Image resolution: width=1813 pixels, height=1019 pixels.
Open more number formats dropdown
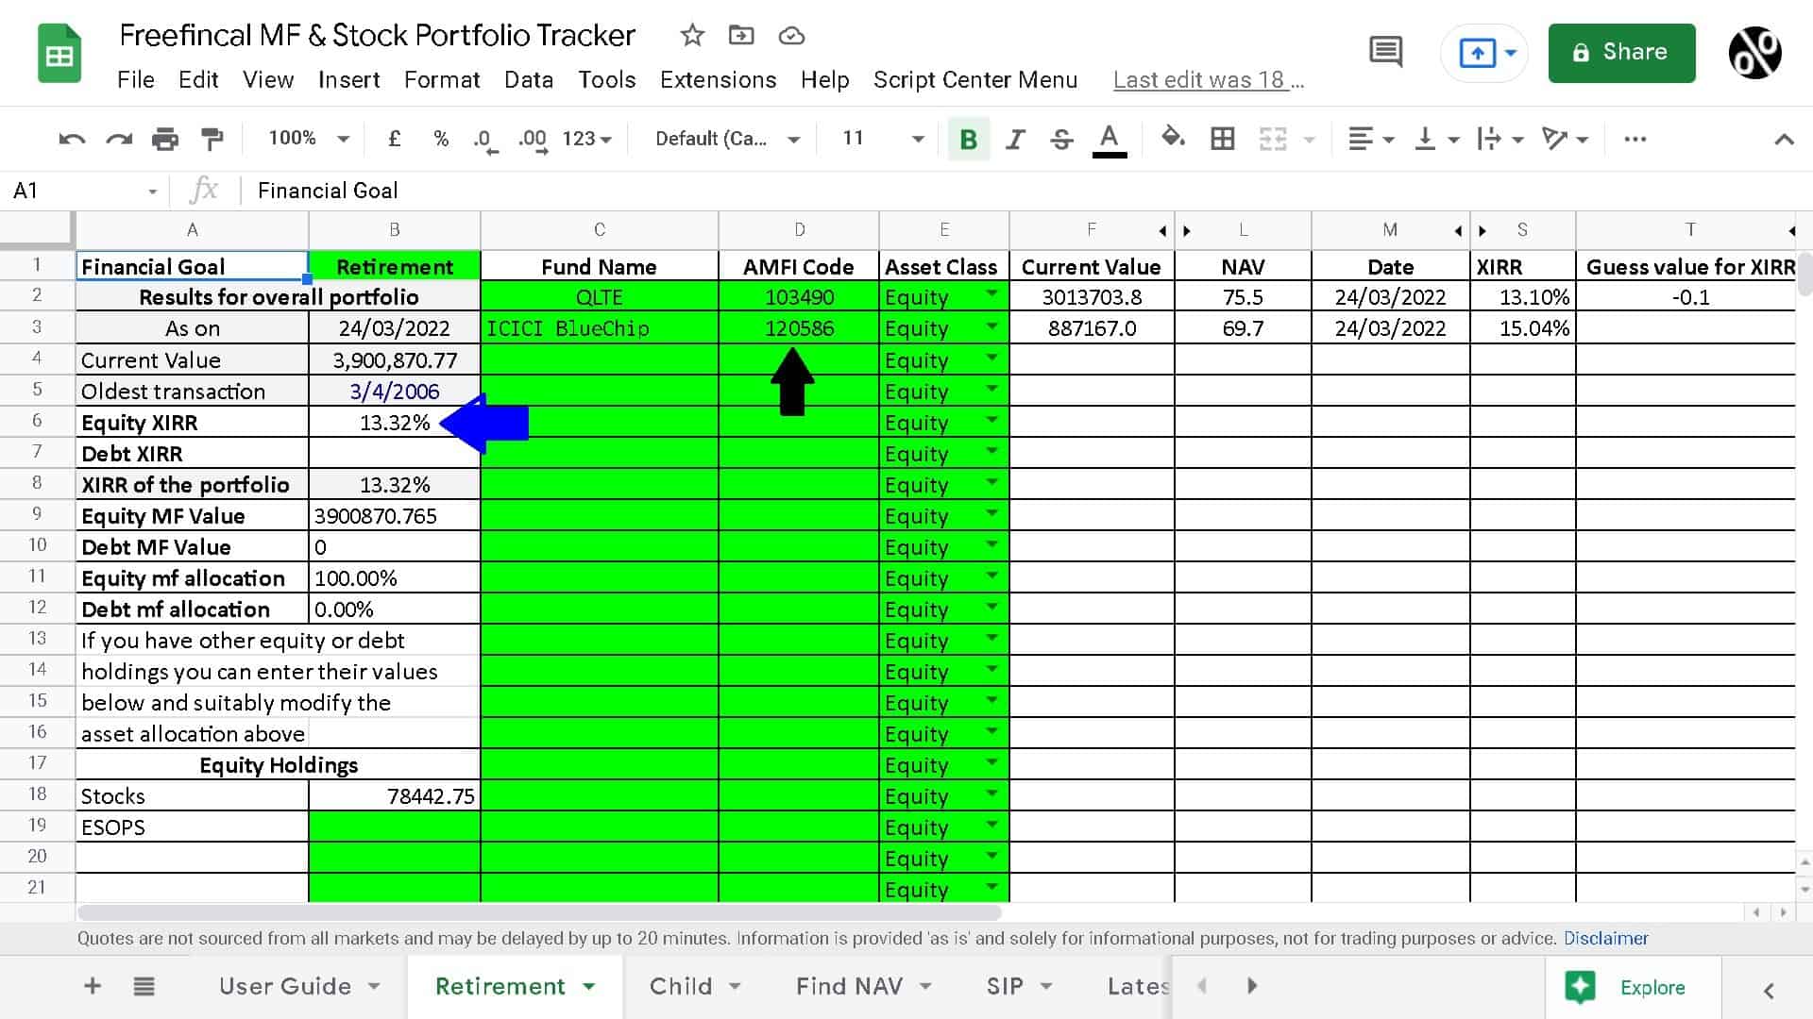point(587,139)
